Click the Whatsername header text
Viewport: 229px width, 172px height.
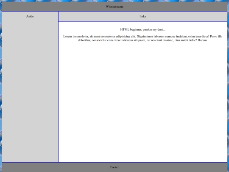tap(114, 6)
